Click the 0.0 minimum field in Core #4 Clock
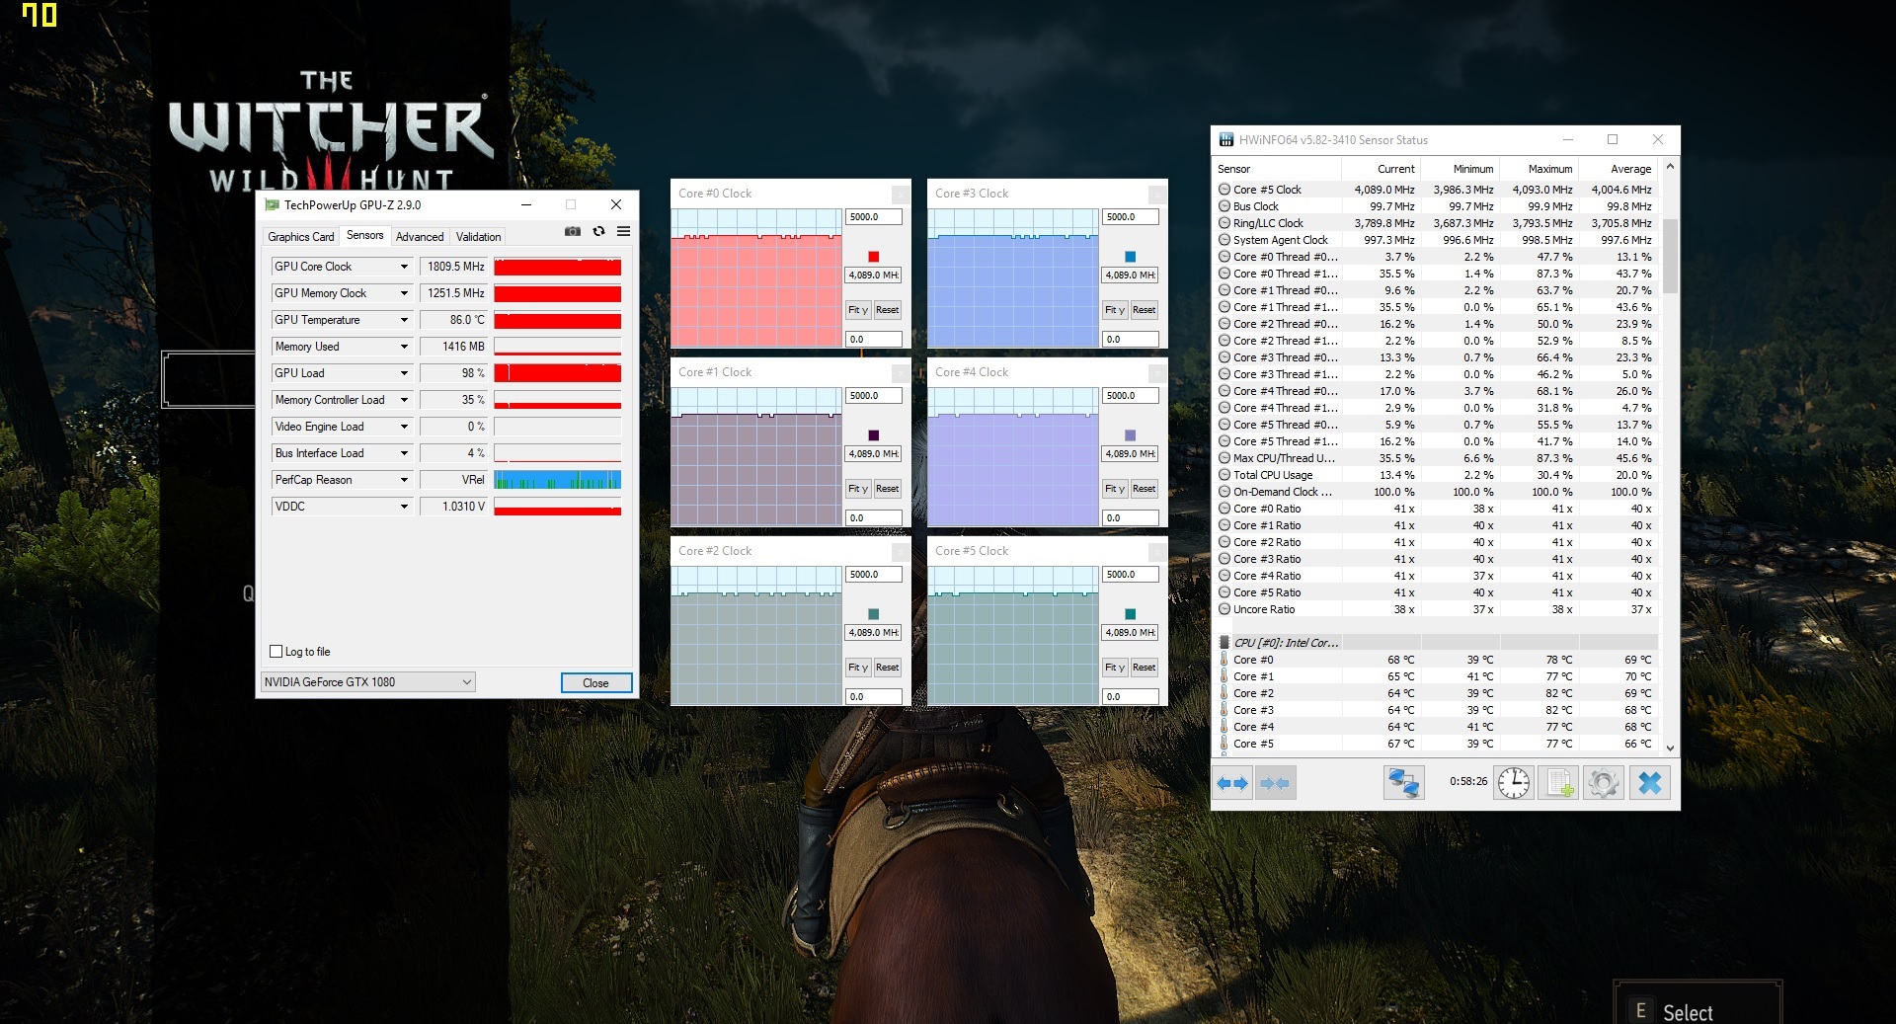This screenshot has height=1024, width=1896. [1131, 518]
